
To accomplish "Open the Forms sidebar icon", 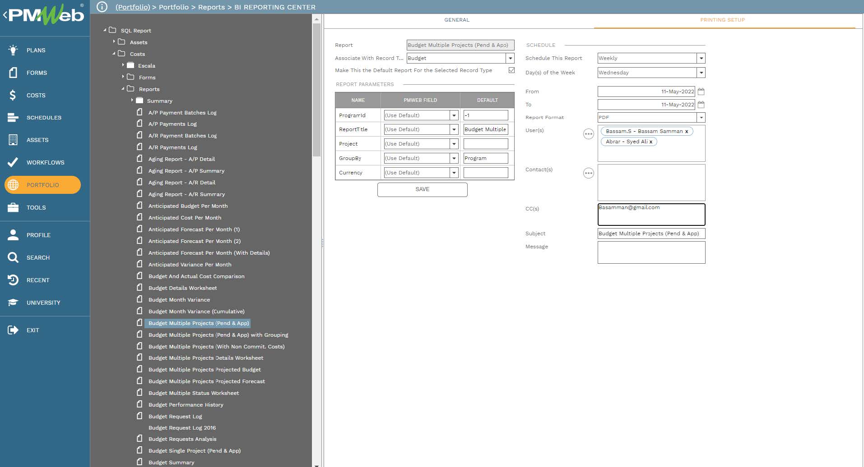I will click(13, 73).
